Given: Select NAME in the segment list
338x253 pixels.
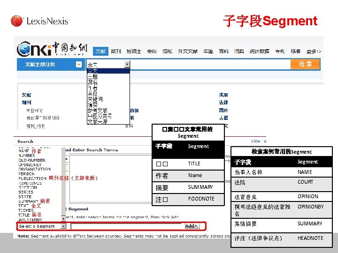Looking at the screenshot, I should point(24,151).
